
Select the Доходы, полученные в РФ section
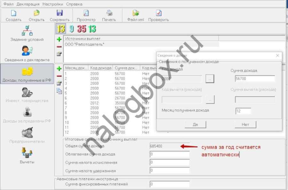pyautogui.click(x=27, y=74)
